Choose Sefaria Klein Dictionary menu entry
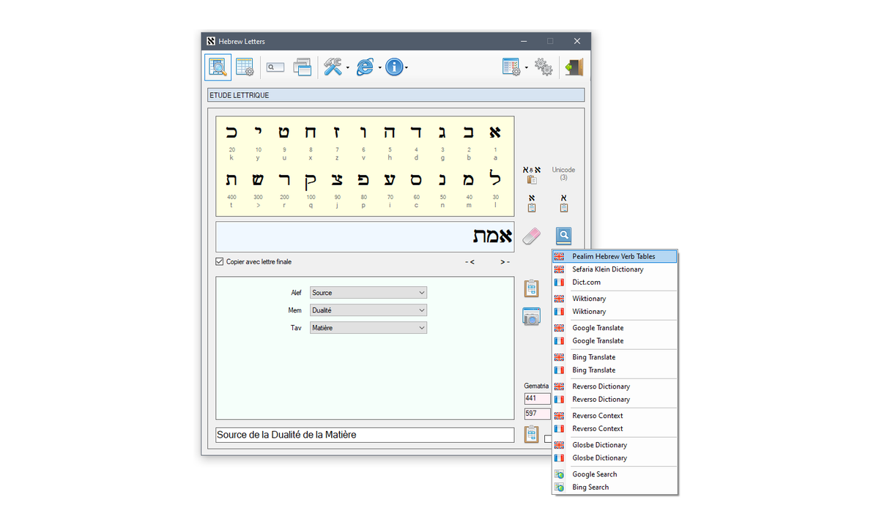Viewport: 879px width, 527px height. [x=615, y=269]
